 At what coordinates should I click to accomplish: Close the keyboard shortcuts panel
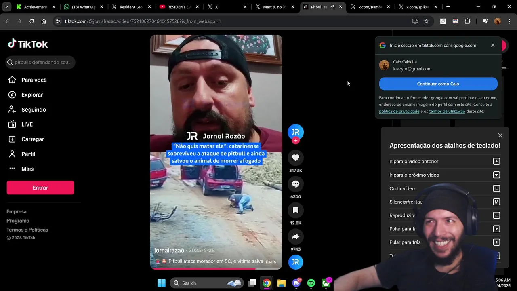coord(500,135)
